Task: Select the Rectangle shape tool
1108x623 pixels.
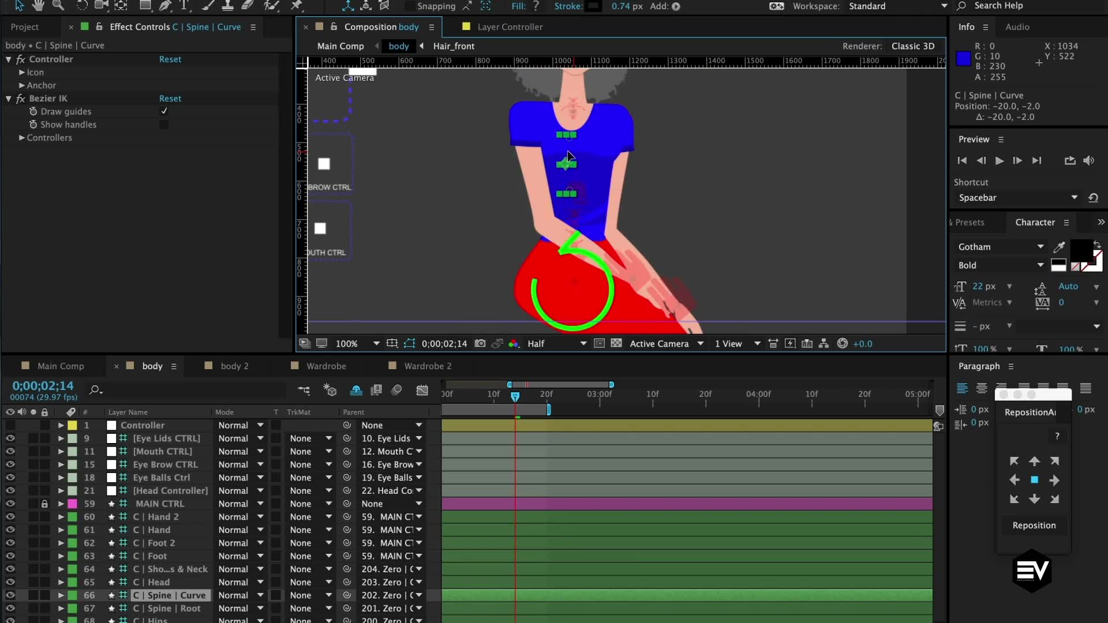Action: [x=145, y=6]
